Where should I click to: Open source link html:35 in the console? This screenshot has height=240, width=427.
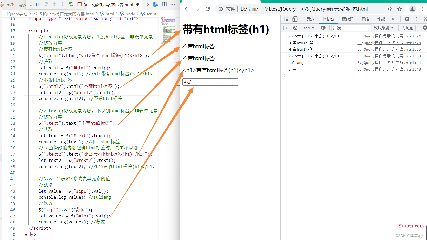[x=389, y=49]
